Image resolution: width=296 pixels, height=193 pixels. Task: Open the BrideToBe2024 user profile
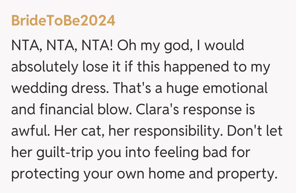point(63,21)
